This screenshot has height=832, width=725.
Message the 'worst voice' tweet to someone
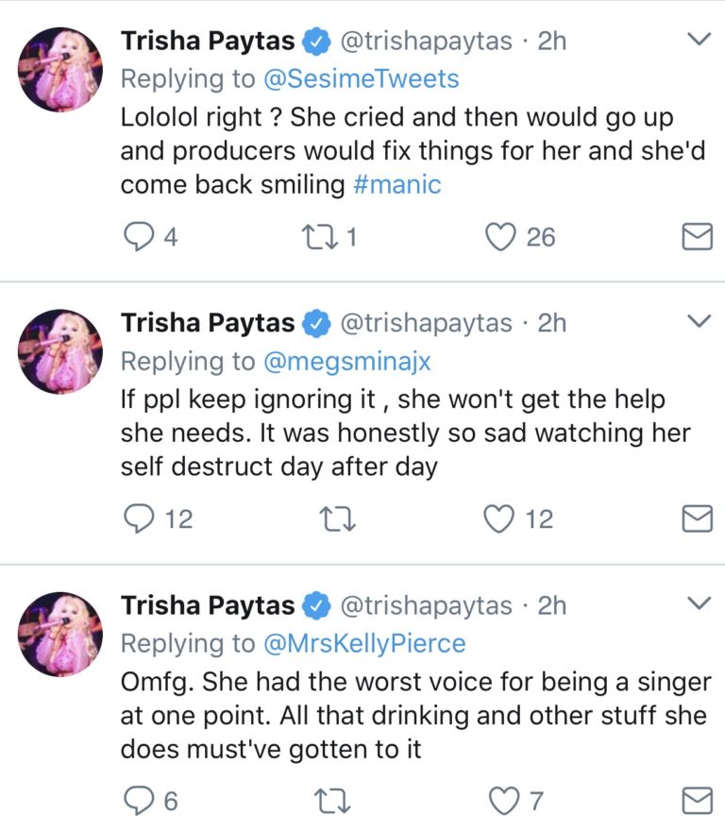pyautogui.click(x=697, y=802)
